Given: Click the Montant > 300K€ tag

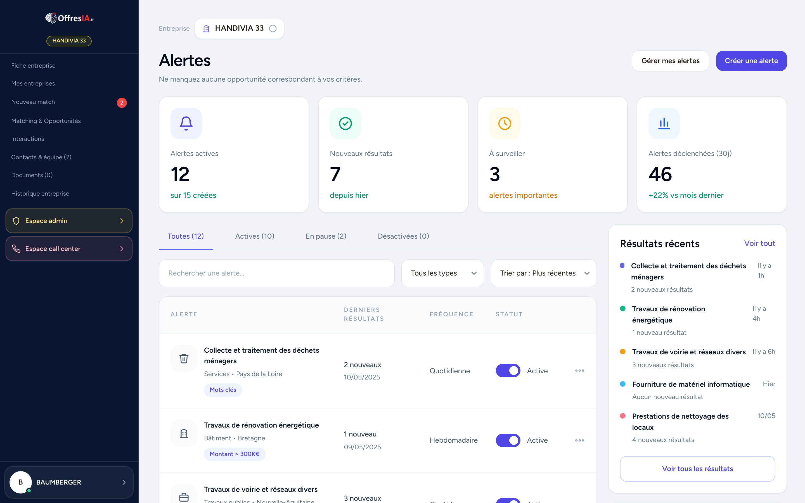Looking at the screenshot, I should [x=235, y=454].
